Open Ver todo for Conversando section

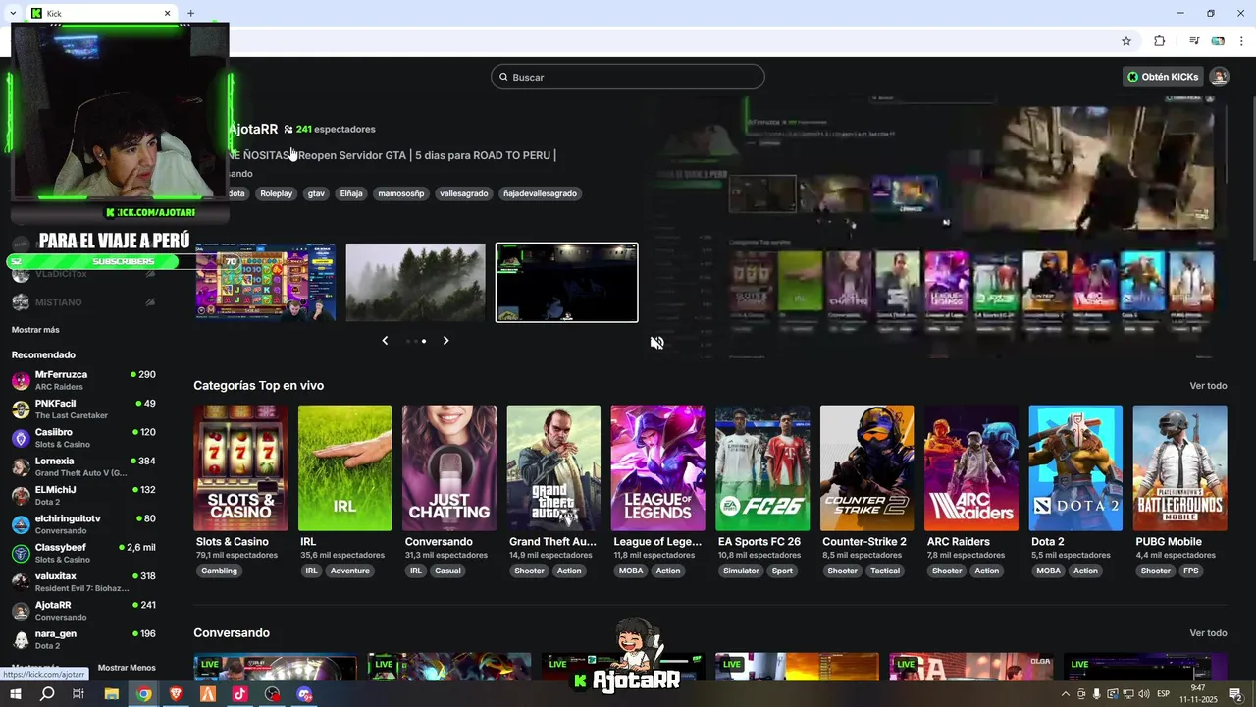1208,633
